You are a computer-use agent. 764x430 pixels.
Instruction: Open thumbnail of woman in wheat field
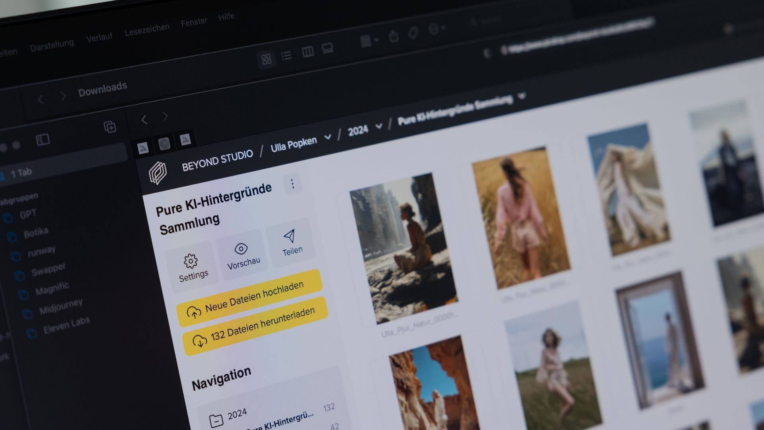pos(521,217)
